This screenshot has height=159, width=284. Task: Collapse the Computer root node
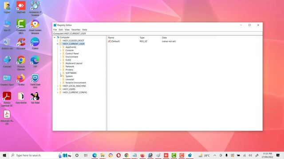coord(55,37)
